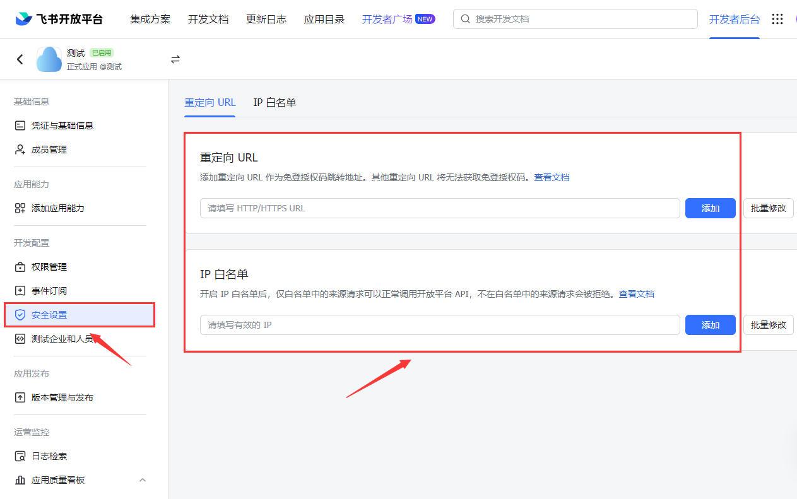Click the switch-app swap arrows icon
The width and height of the screenshot is (797, 499).
pyautogui.click(x=175, y=59)
